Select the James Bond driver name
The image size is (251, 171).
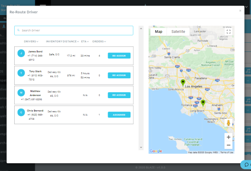pyautogui.click(x=35, y=52)
